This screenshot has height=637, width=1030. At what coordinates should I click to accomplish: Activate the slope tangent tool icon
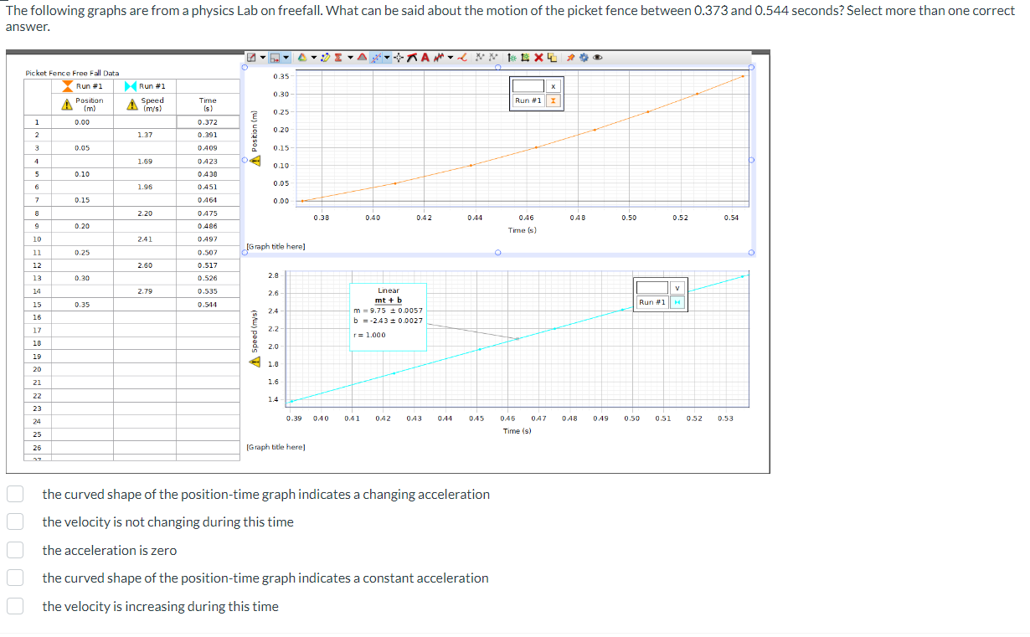pyautogui.click(x=412, y=58)
